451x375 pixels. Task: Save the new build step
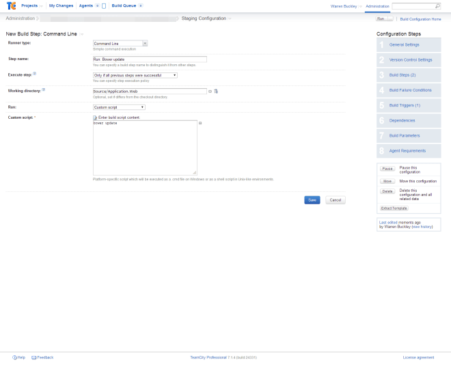pos(312,200)
